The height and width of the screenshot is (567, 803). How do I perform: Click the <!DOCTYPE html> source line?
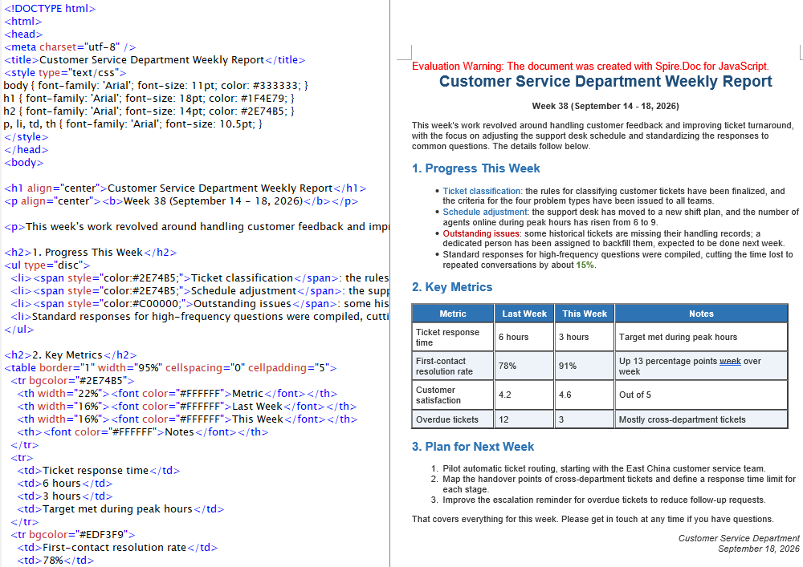[50, 9]
